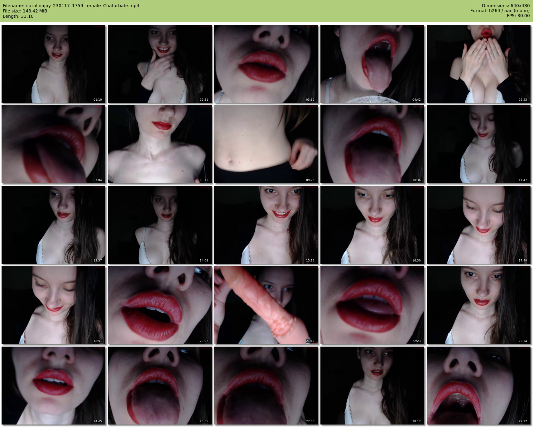Screen dimensions: 533x427
Task: Open the frame marked 18:51
Action: pyautogui.click(x=54, y=305)
